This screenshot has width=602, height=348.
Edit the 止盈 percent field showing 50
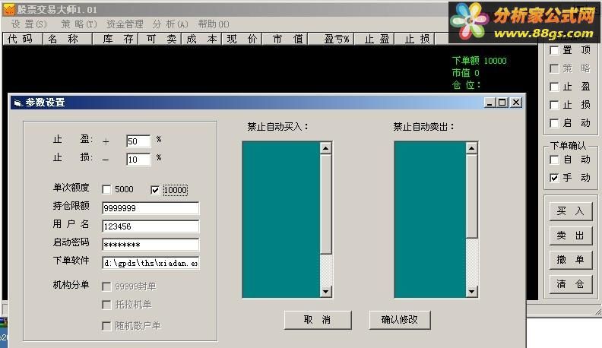click(138, 141)
